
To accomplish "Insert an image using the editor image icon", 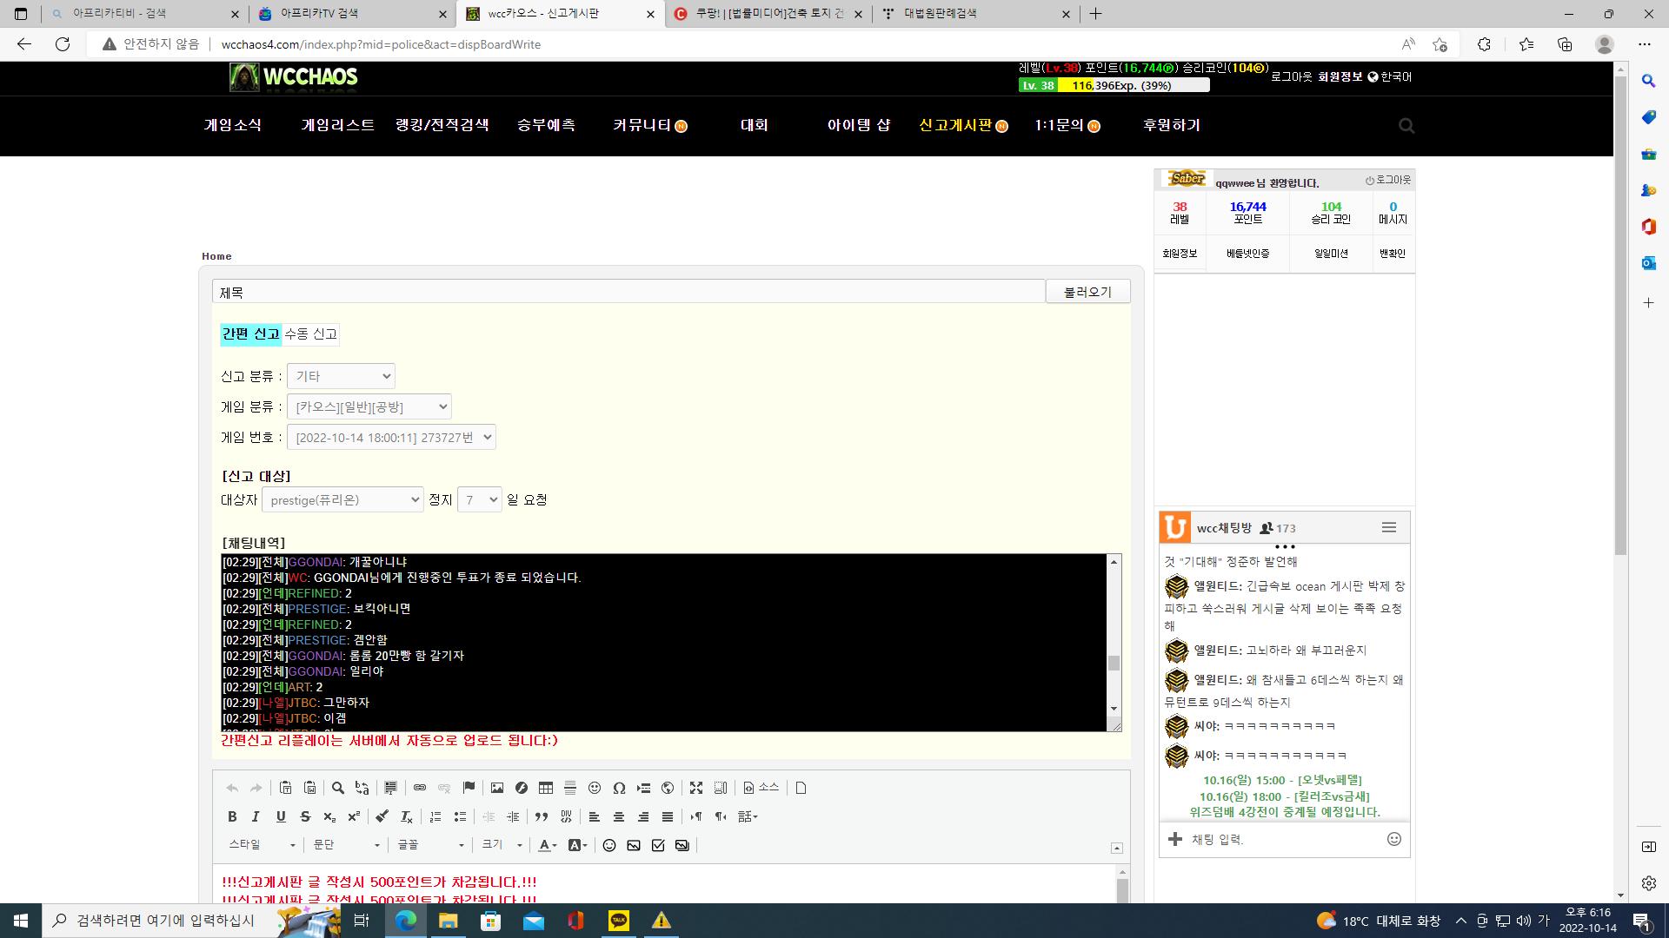I will pyautogui.click(x=497, y=788).
